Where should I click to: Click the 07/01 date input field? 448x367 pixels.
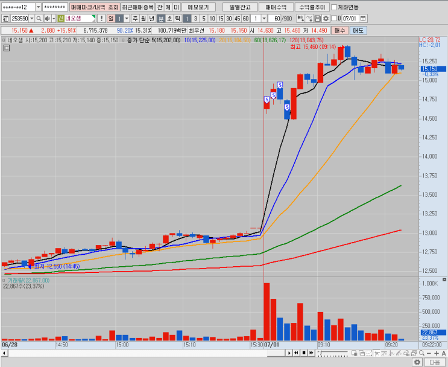click(350, 19)
